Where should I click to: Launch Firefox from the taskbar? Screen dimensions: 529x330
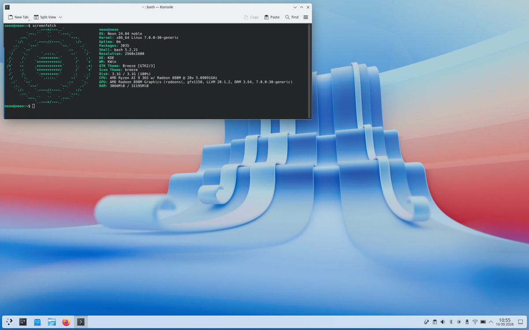66,322
